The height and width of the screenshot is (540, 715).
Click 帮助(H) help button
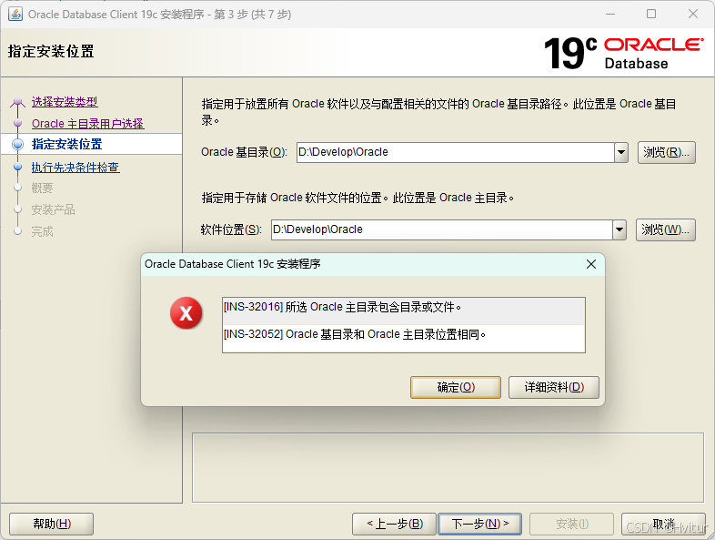[52, 524]
